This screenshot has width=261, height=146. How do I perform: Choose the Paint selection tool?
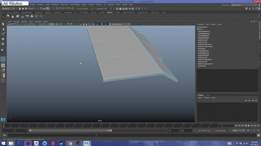[x=3, y=34]
